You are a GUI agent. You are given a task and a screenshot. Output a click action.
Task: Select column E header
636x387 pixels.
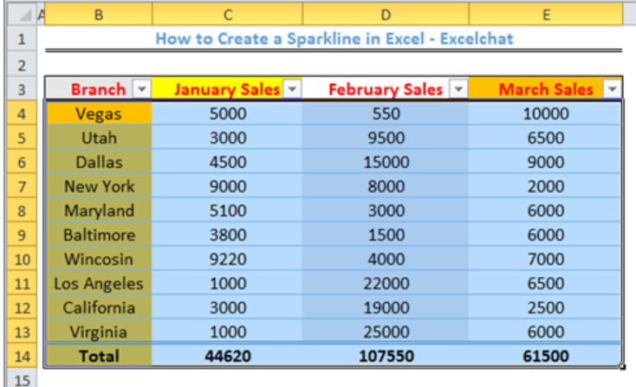coord(546,15)
